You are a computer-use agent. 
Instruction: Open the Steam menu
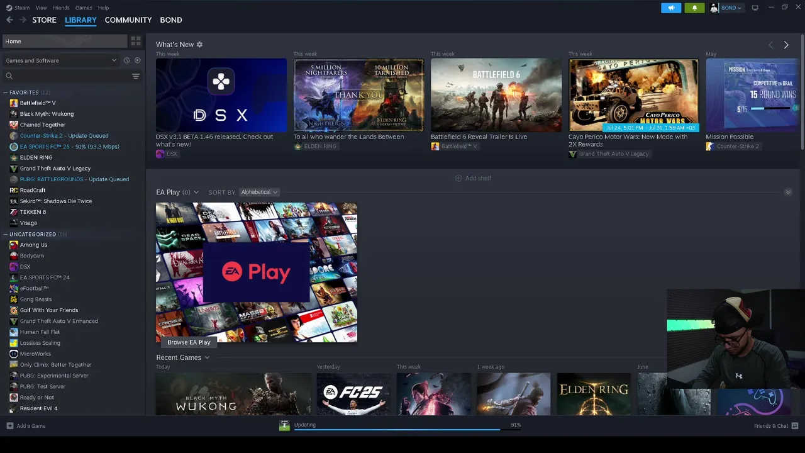click(x=22, y=8)
